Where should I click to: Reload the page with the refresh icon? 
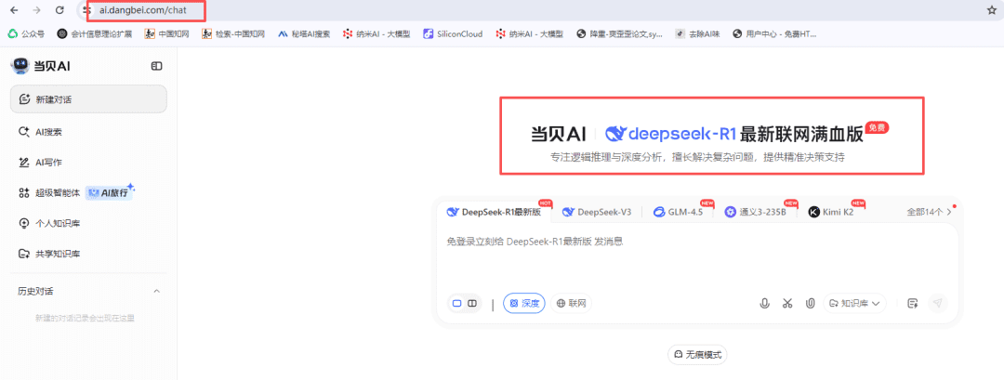[59, 10]
